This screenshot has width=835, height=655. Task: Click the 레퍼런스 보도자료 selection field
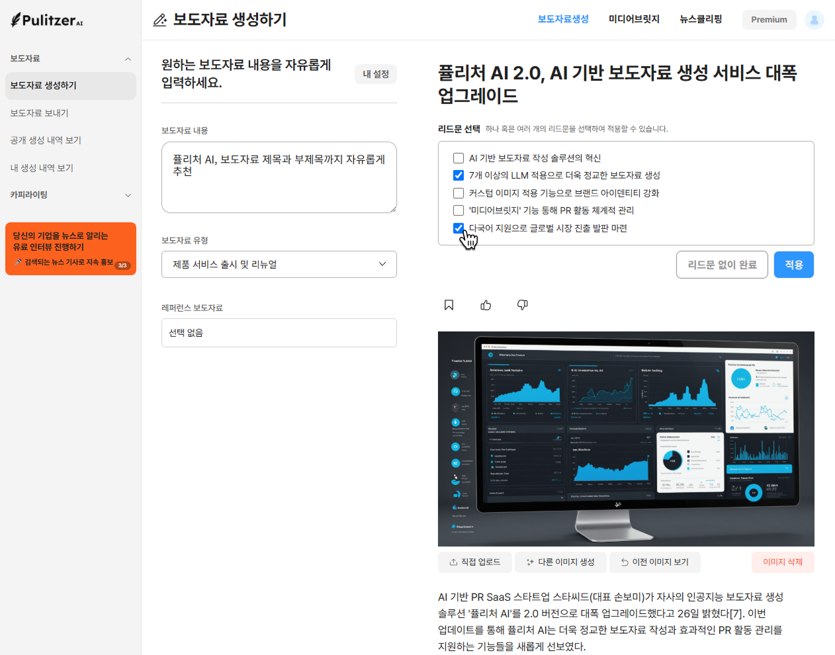279,333
